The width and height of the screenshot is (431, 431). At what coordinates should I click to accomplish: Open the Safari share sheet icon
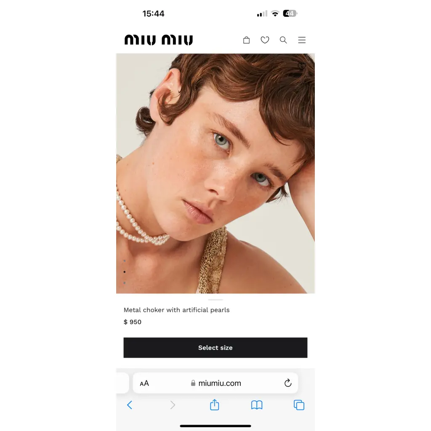(214, 404)
